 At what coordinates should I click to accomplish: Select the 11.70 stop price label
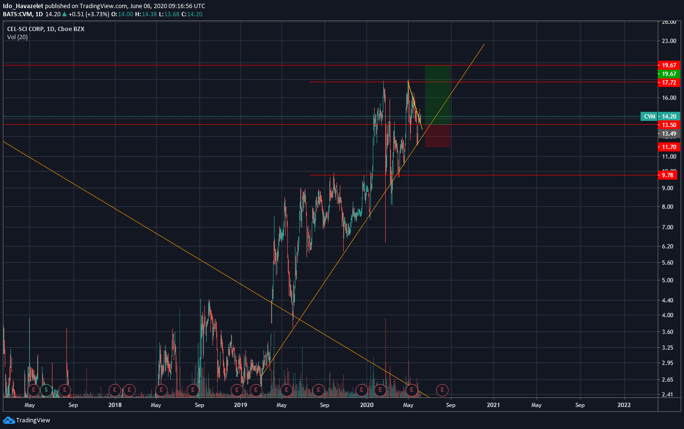pos(669,147)
